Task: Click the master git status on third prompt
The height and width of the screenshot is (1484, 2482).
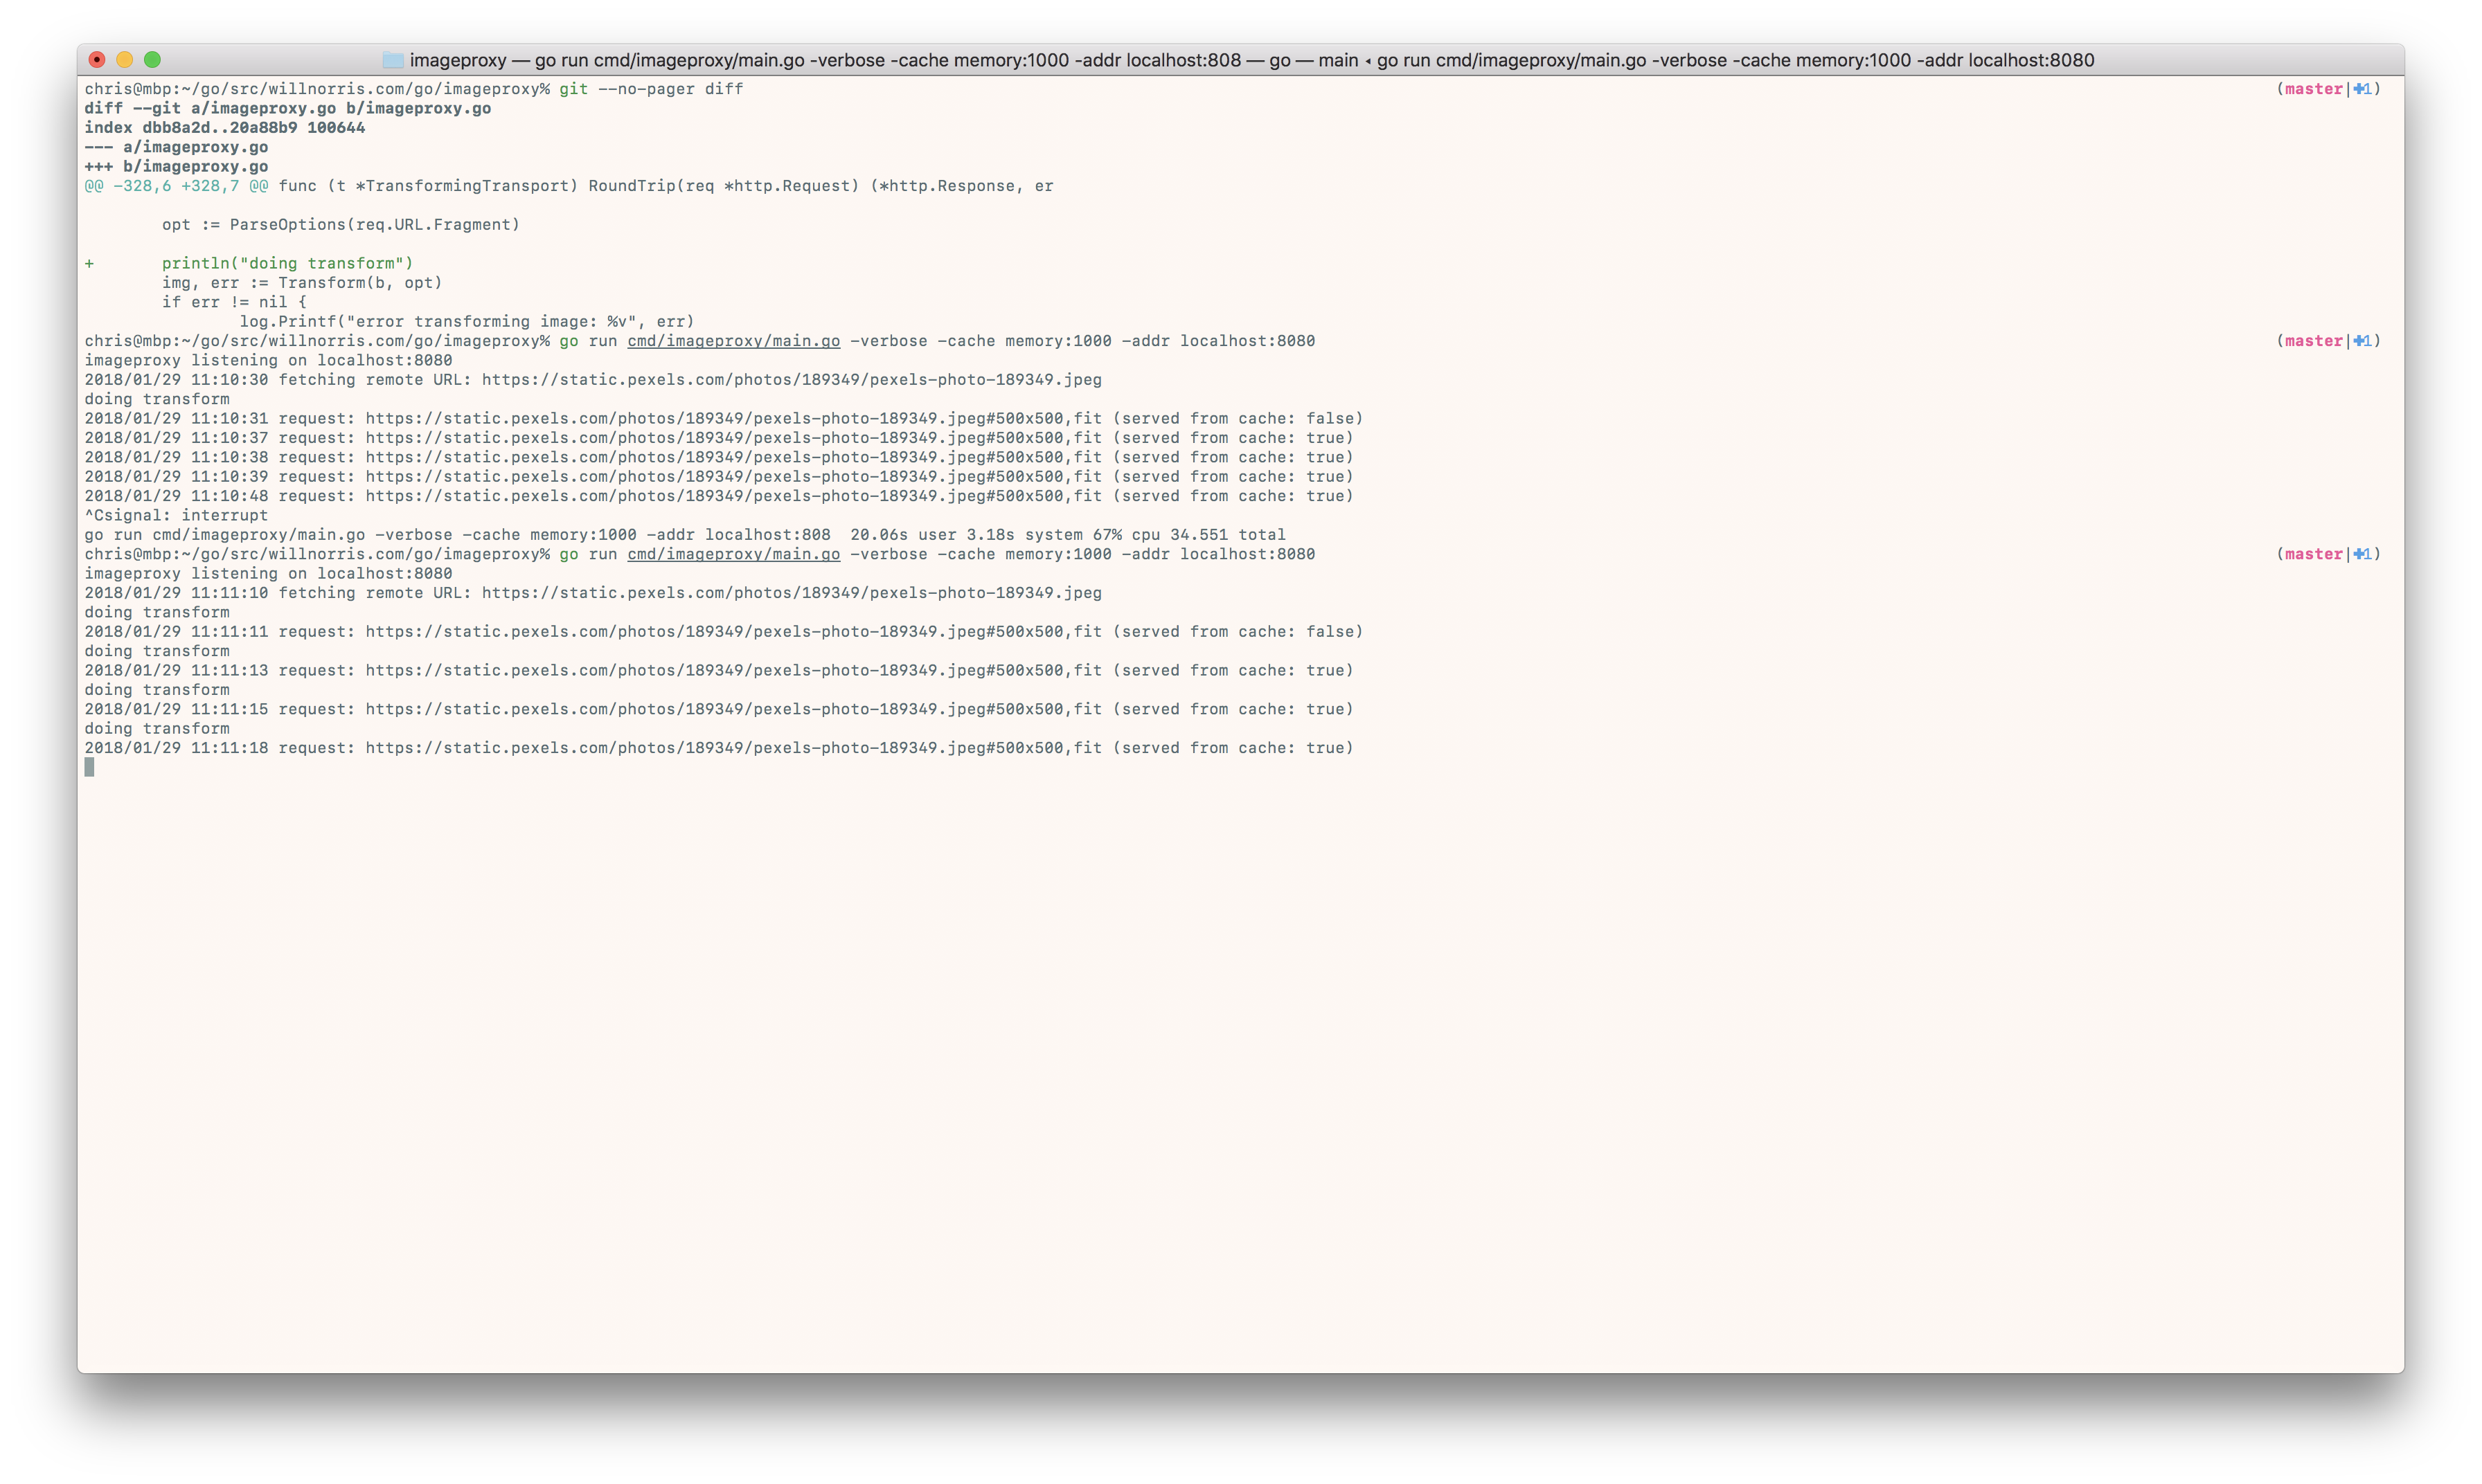Action: [2313, 554]
